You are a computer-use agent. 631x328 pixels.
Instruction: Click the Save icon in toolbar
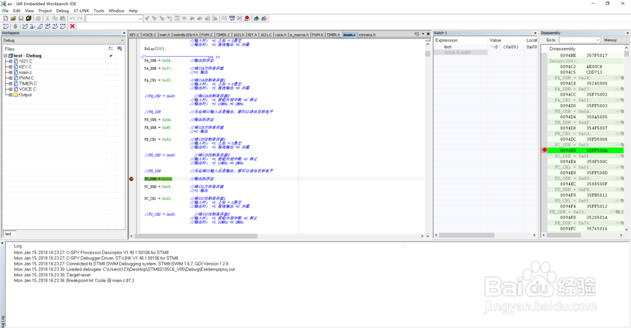21,18
